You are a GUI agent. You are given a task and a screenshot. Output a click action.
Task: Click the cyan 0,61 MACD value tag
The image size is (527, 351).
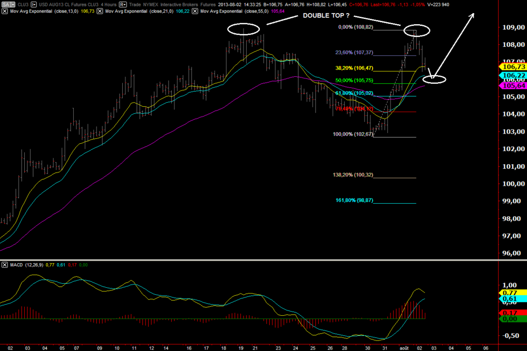[513, 299]
